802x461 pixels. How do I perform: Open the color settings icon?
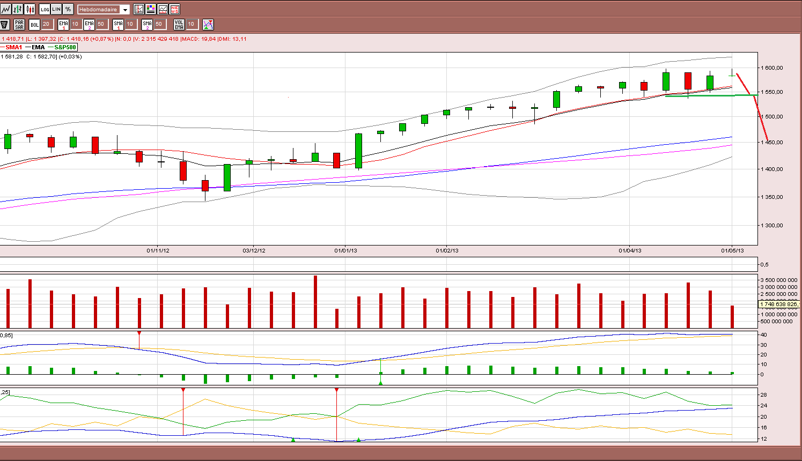[x=151, y=9]
